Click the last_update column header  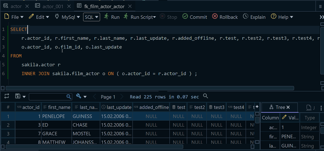click(x=116, y=107)
